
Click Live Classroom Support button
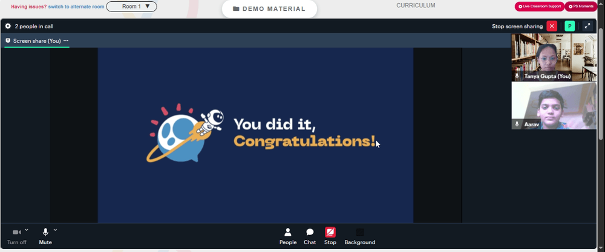(540, 7)
